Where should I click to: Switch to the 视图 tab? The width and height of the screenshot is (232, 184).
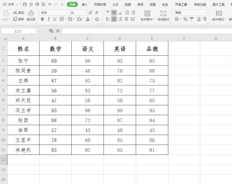[x=153, y=5]
